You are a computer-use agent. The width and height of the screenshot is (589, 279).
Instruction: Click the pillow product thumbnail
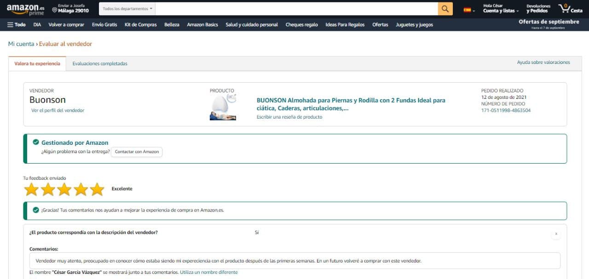[223, 107]
